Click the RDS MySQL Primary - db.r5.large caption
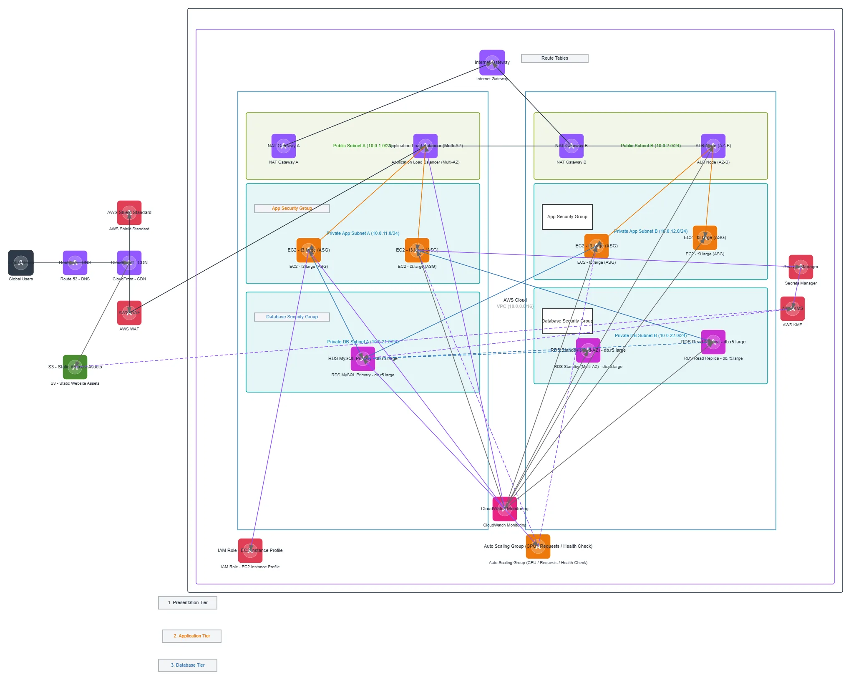Viewport: 851px width, 680px height. tap(363, 375)
